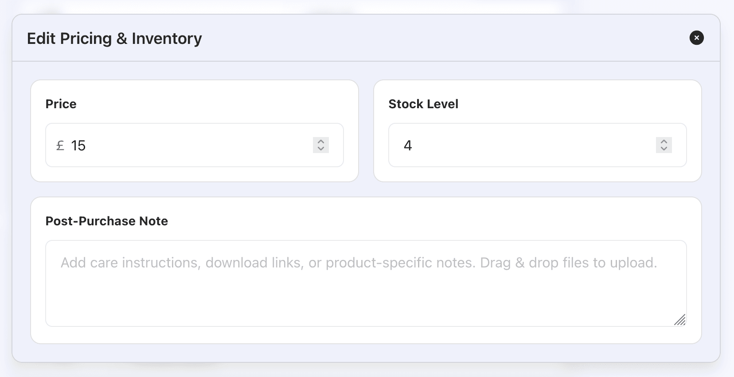Click the dialog header bar area

click(366, 38)
